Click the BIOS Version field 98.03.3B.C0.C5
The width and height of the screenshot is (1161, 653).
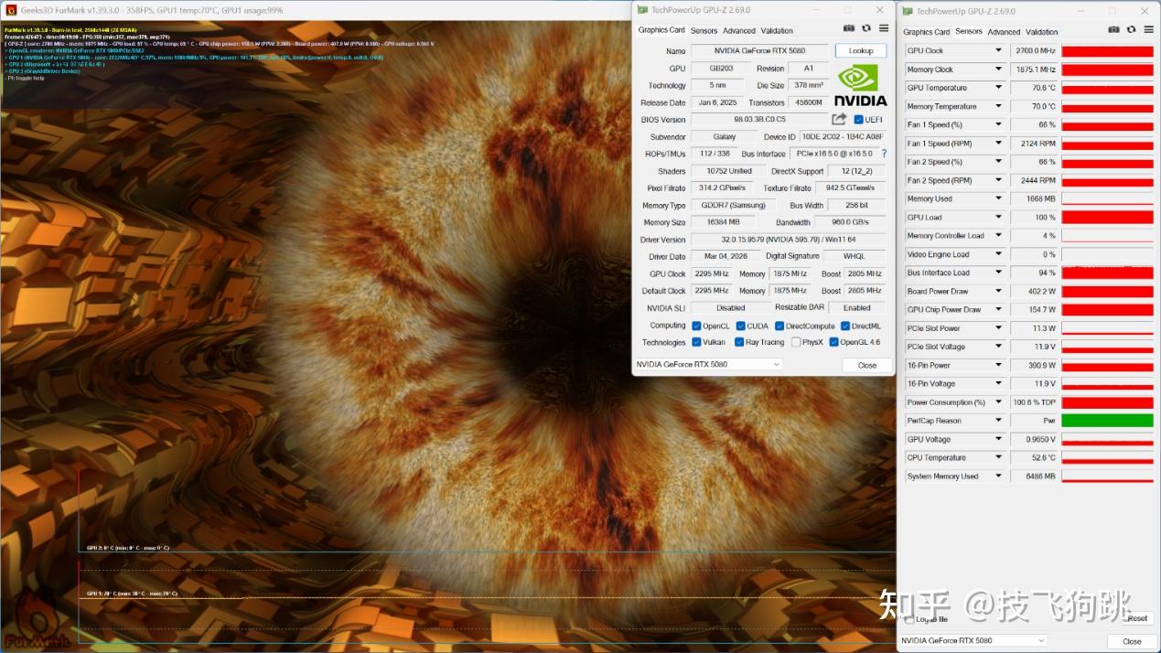pyautogui.click(x=759, y=119)
